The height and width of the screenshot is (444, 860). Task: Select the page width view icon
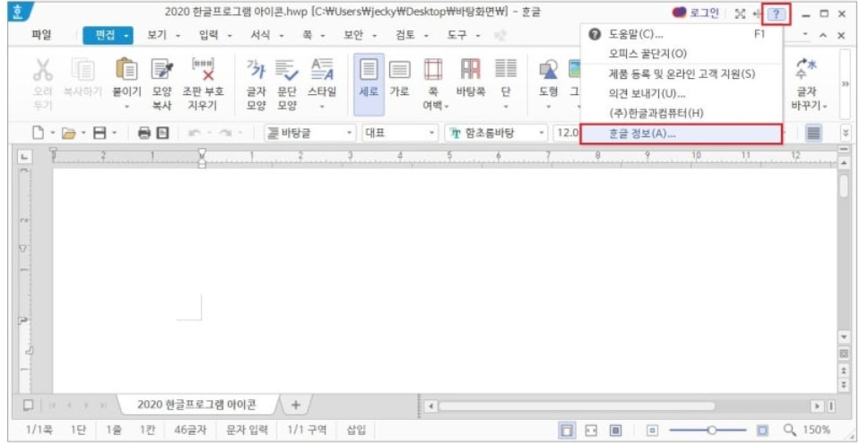[x=591, y=430]
